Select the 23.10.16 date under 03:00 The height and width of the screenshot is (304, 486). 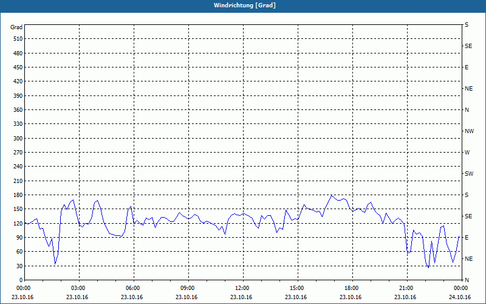coord(77,297)
